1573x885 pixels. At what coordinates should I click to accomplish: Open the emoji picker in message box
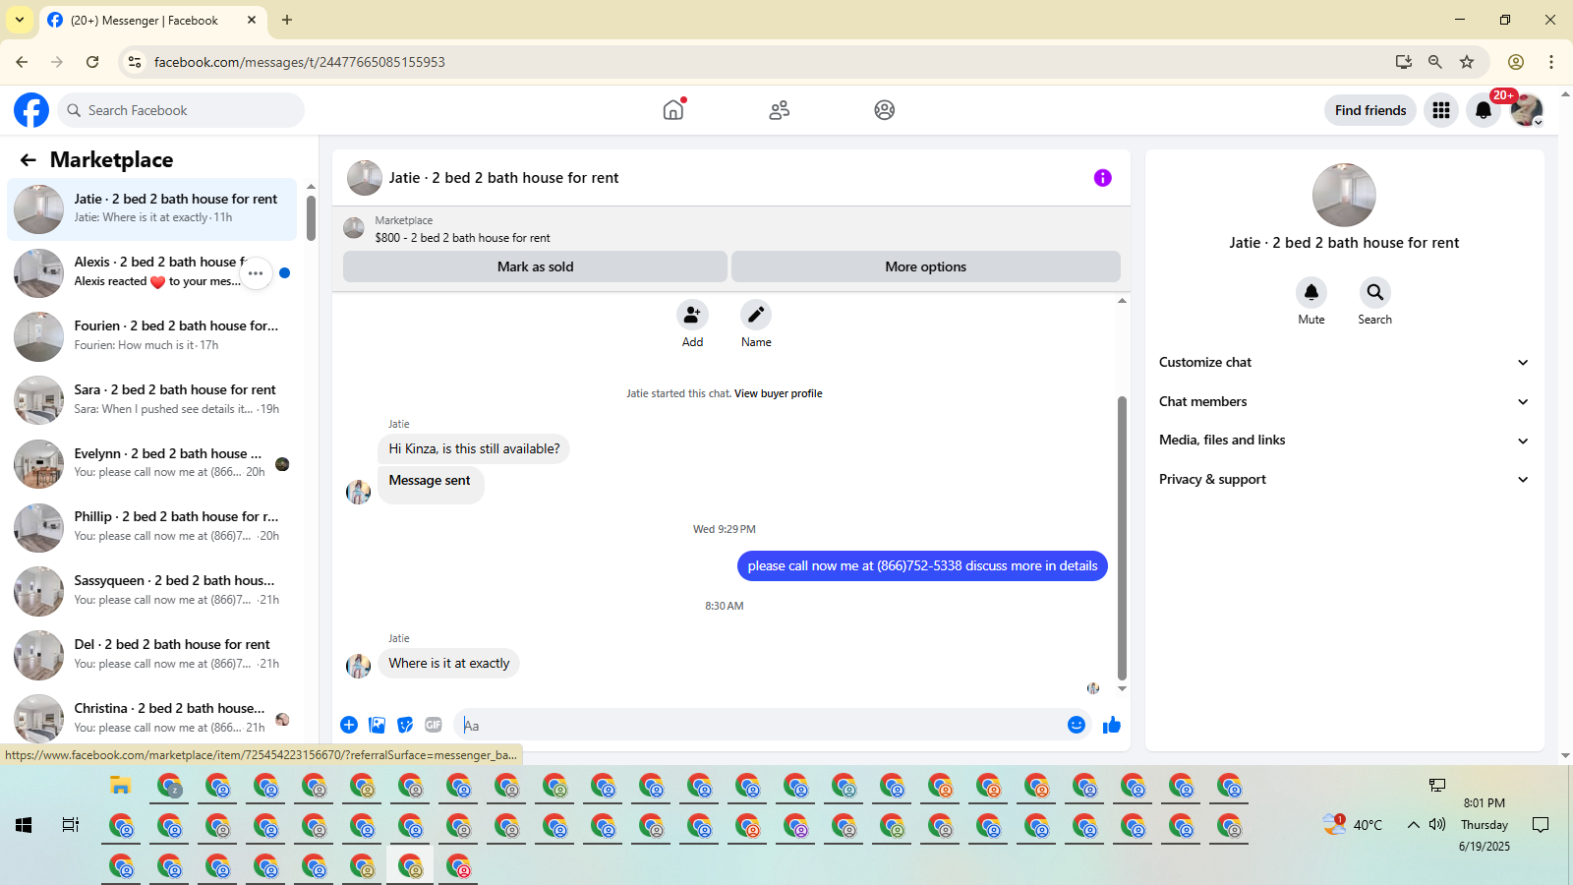(1077, 725)
